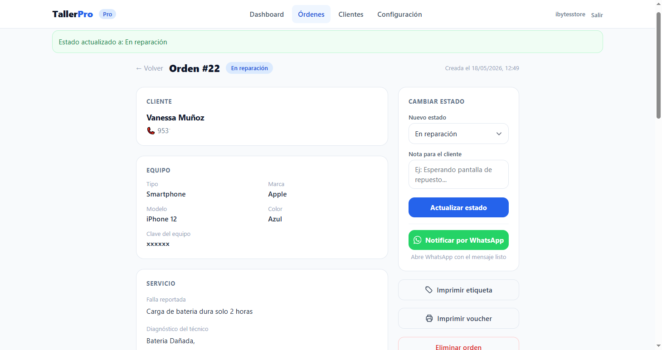Image resolution: width=662 pixels, height=350 pixels.
Task: Click the Azul color value
Action: click(275, 219)
